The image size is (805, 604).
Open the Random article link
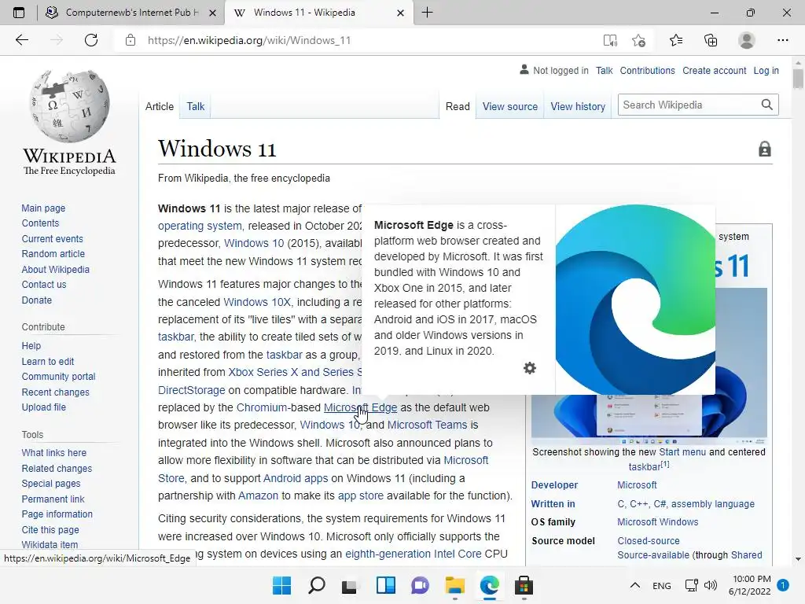[53, 254]
